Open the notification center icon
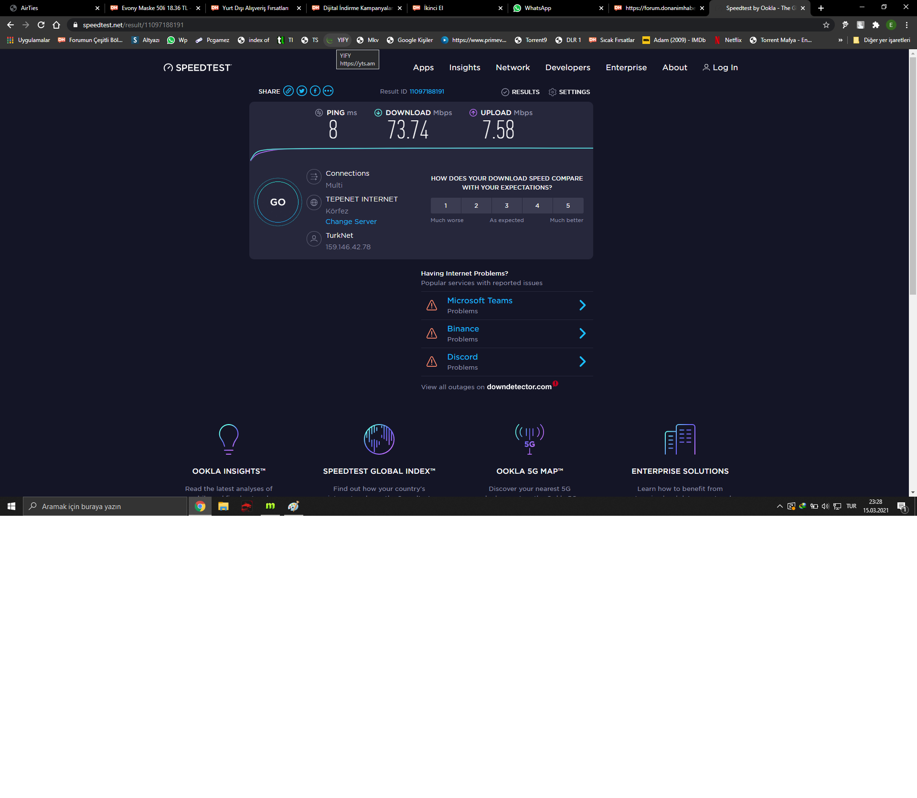The width and height of the screenshot is (917, 798). pos(902,506)
